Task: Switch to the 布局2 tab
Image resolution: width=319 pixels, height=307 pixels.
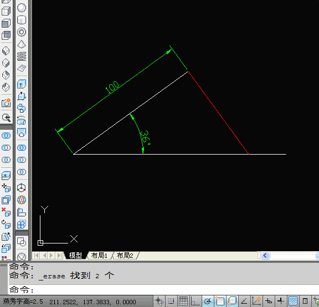Action: point(125,255)
